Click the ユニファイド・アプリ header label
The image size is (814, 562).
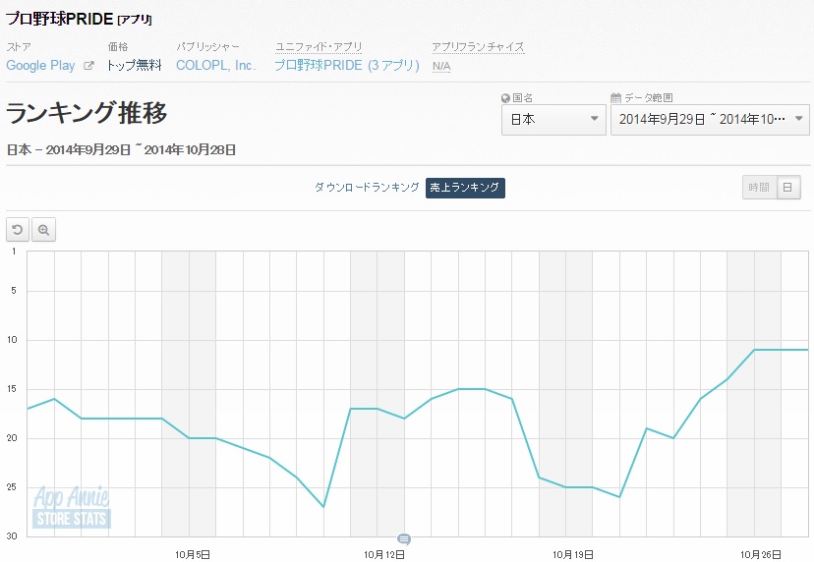pos(319,47)
